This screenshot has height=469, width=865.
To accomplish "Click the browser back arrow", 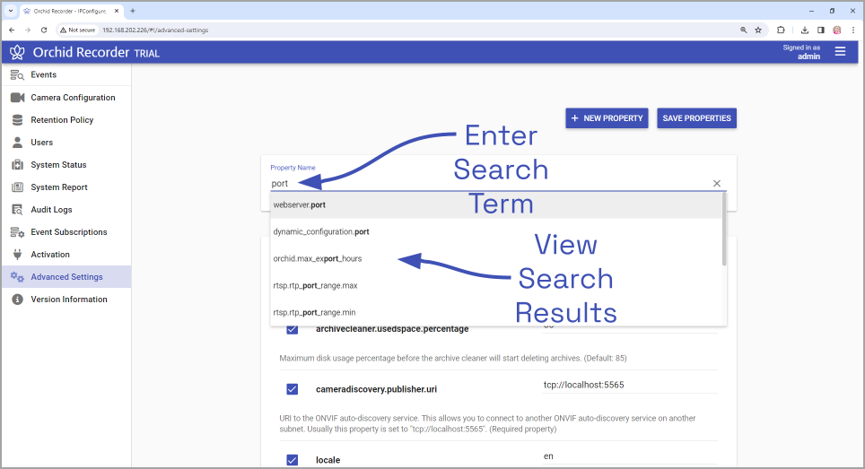I will 12,30.
